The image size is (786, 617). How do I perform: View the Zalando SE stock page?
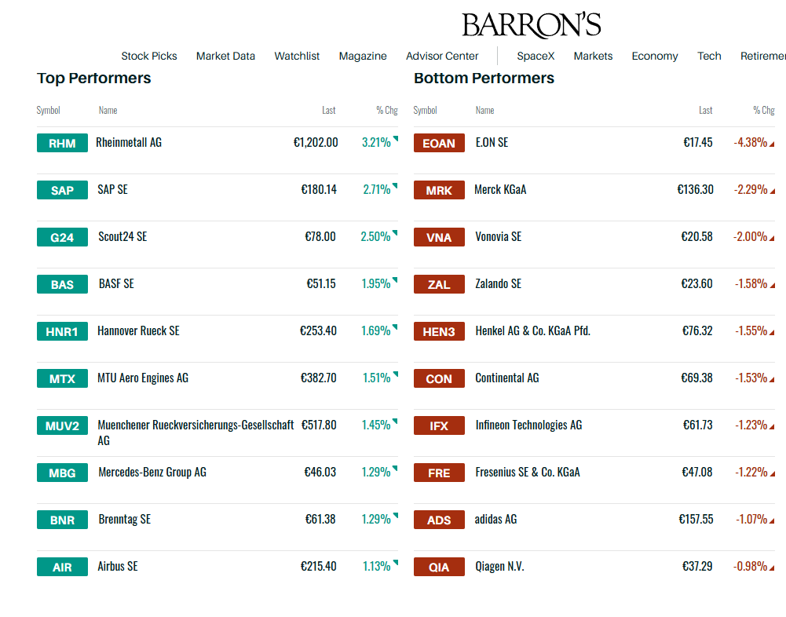499,283
